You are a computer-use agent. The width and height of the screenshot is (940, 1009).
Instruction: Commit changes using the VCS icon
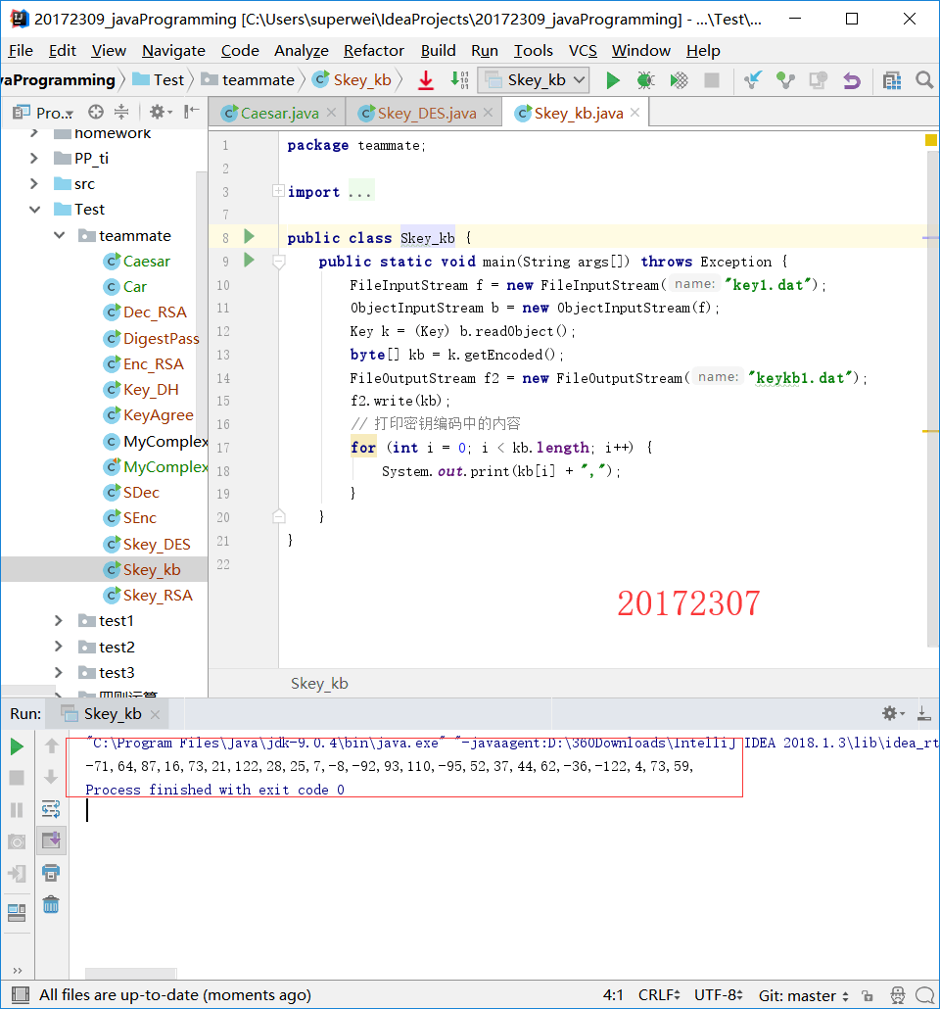(785, 80)
